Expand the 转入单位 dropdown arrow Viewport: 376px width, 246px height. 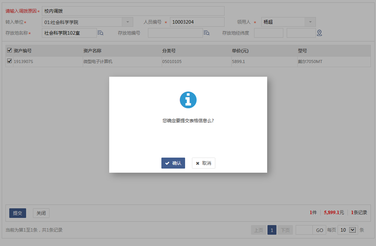click(x=128, y=22)
